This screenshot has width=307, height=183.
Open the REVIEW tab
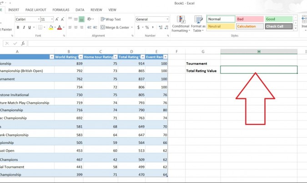pos(96,10)
